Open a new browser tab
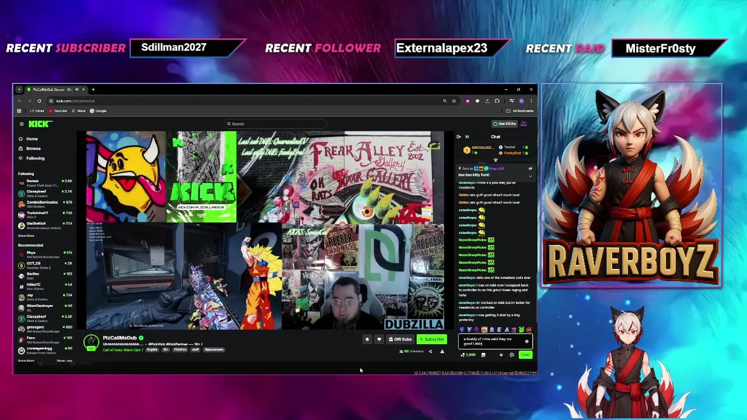The width and height of the screenshot is (747, 420). pos(93,89)
